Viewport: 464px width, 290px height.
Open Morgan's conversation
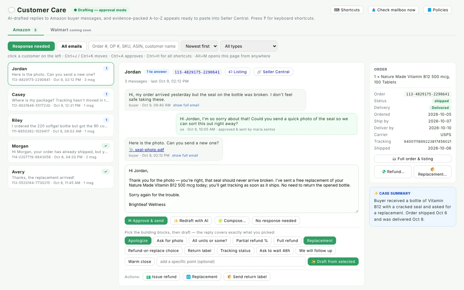(x=61, y=151)
